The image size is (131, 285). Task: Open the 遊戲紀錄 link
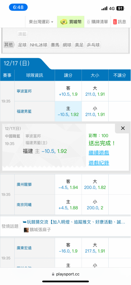point(99,163)
